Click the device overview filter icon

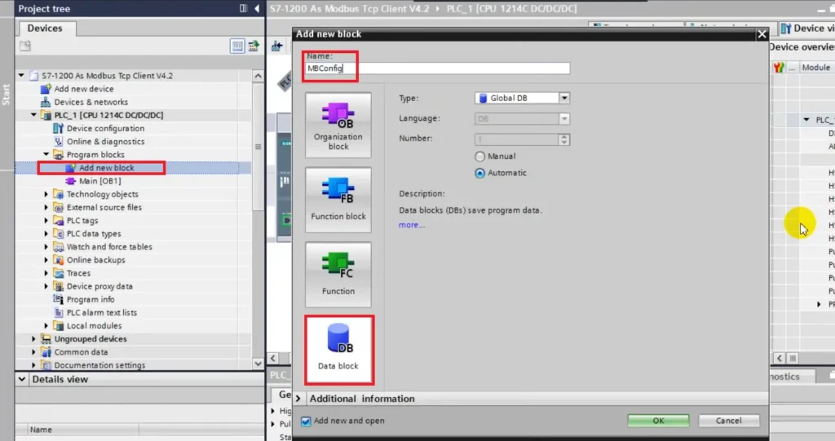[x=779, y=68]
